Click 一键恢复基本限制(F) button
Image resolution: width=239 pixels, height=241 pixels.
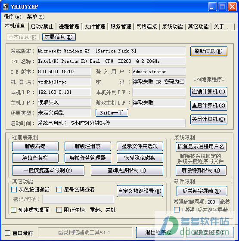(48, 170)
